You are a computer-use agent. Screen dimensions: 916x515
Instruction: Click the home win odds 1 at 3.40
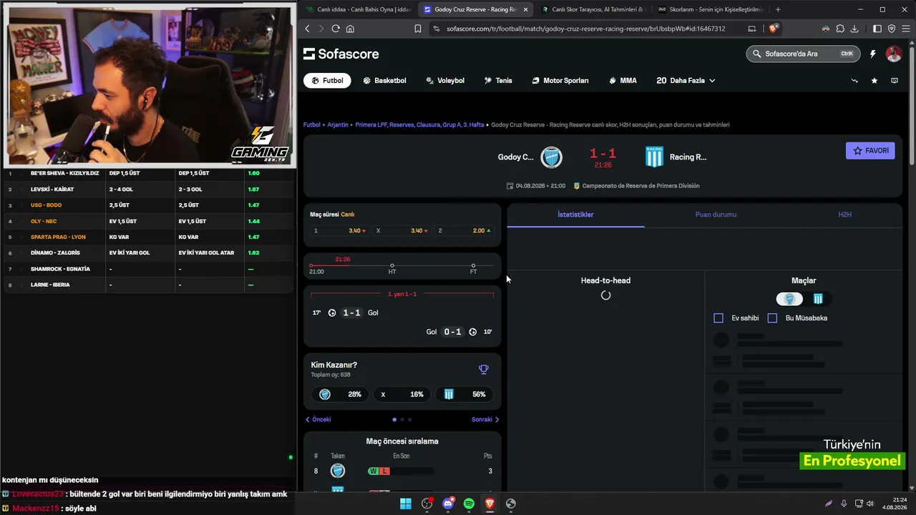coord(340,230)
